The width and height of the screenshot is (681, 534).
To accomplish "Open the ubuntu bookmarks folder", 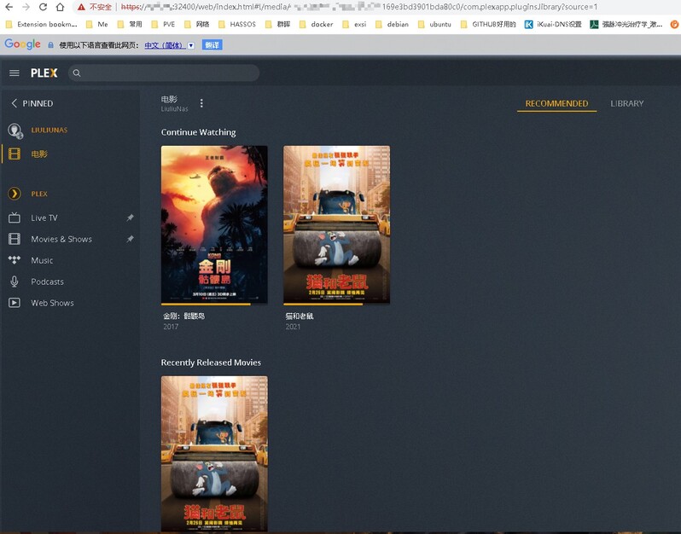I will click(x=434, y=25).
